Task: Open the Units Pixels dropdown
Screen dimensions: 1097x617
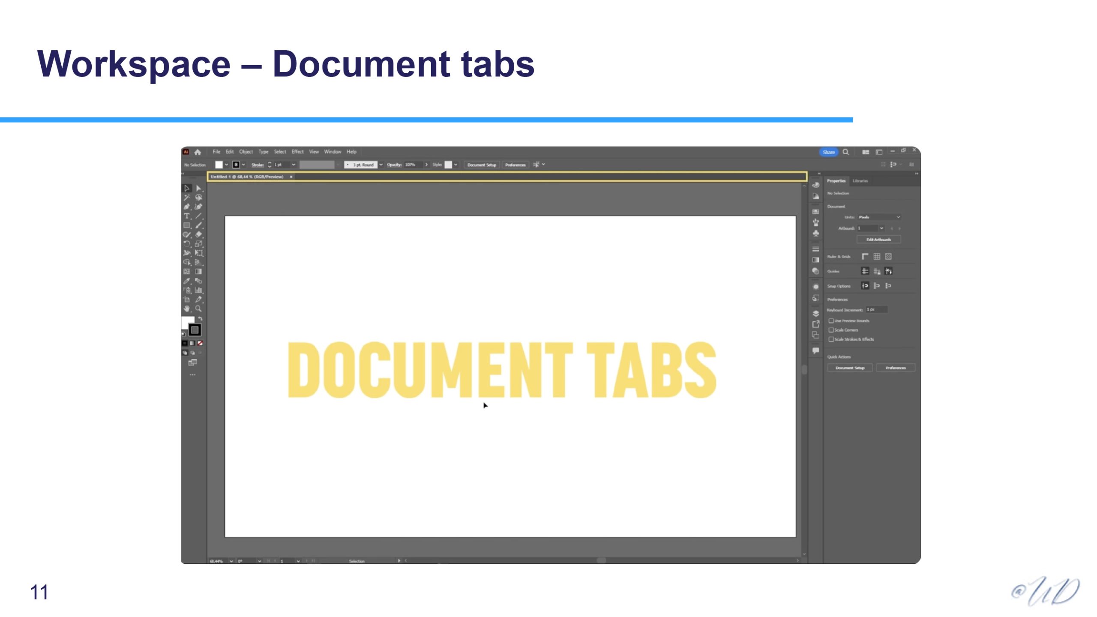Action: pyautogui.click(x=878, y=217)
